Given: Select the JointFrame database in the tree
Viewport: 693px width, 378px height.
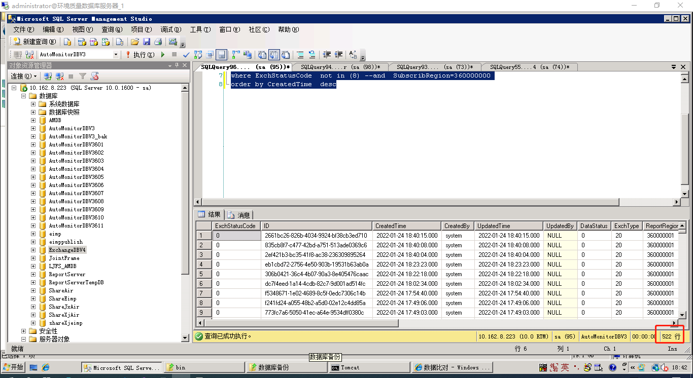Looking at the screenshot, I should pos(64,258).
